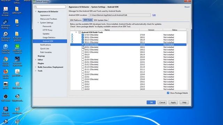Click the Apply button
Viewport: 223px width, 125px height.
[173, 102]
